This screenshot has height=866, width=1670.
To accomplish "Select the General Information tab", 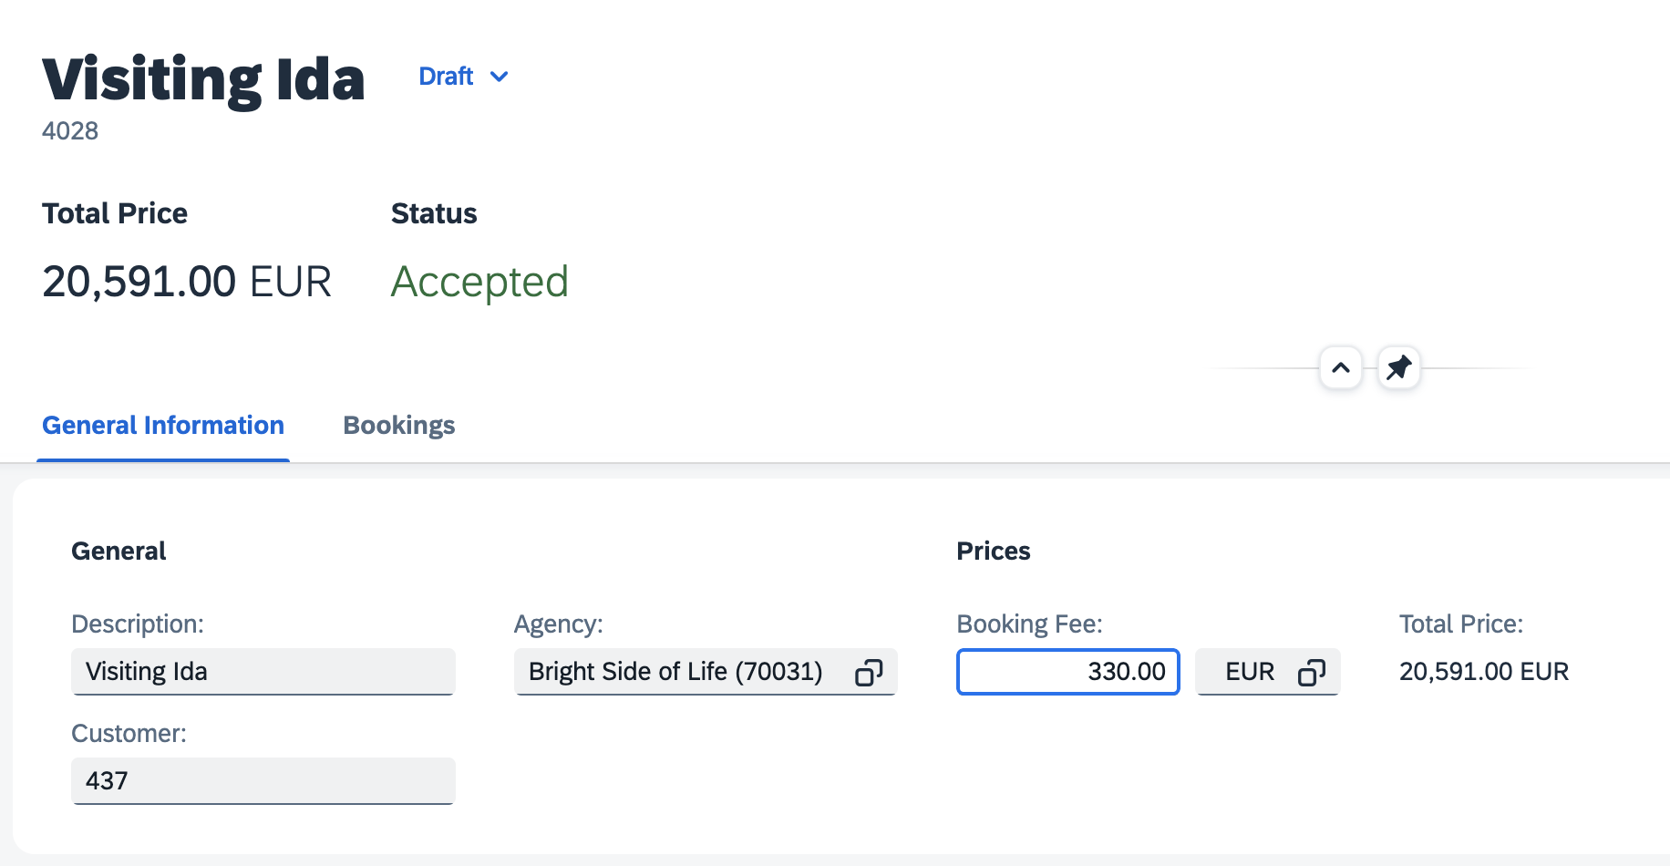I will tap(163, 426).
